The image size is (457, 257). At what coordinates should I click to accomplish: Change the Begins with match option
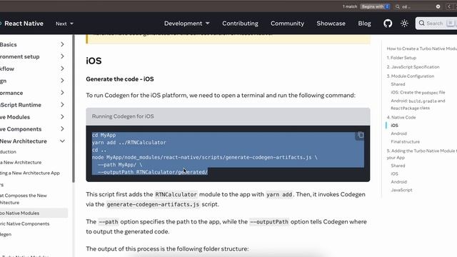(375, 6)
